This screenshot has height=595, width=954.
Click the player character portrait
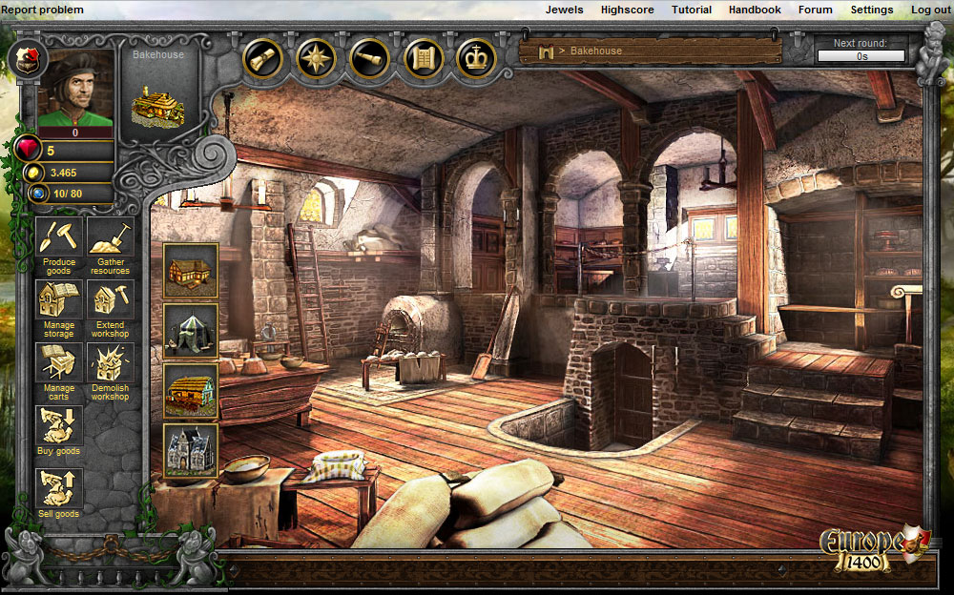coord(75,89)
